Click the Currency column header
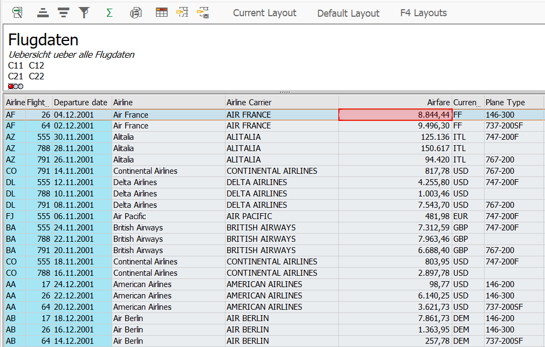This screenshot has width=545, height=347. pyautogui.click(x=468, y=102)
